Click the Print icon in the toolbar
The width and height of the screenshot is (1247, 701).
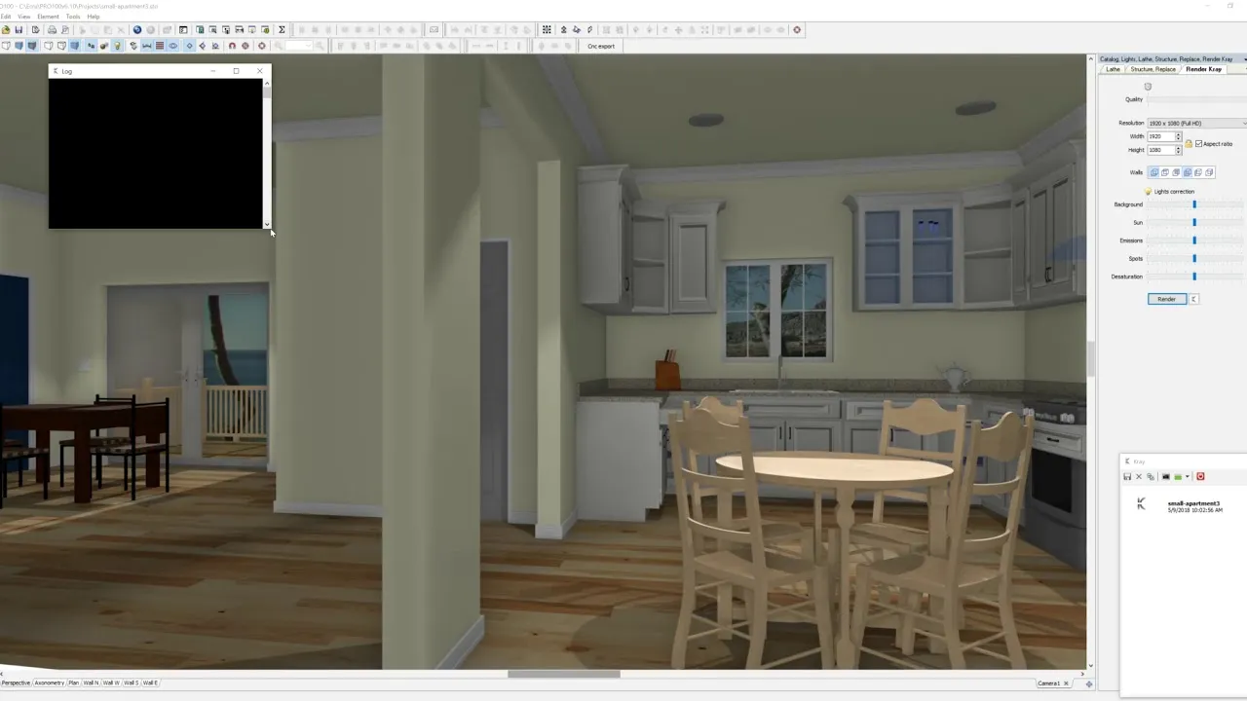pos(53,30)
